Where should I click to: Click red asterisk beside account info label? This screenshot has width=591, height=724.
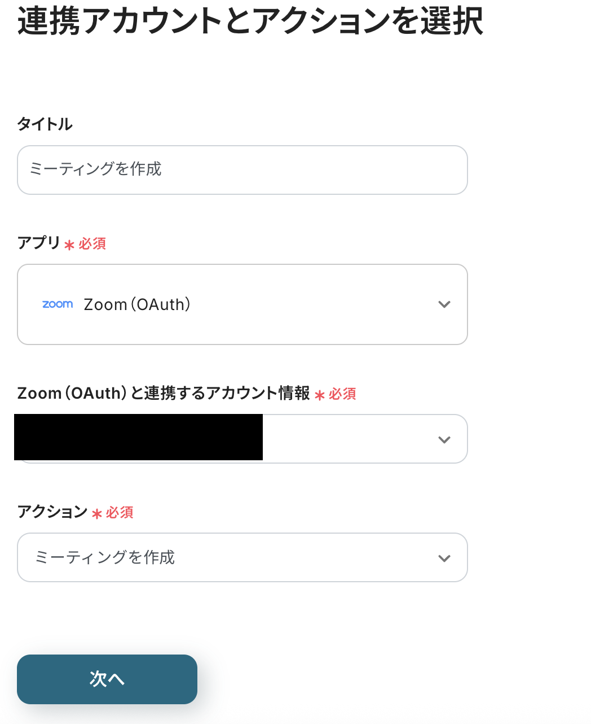pos(320,395)
